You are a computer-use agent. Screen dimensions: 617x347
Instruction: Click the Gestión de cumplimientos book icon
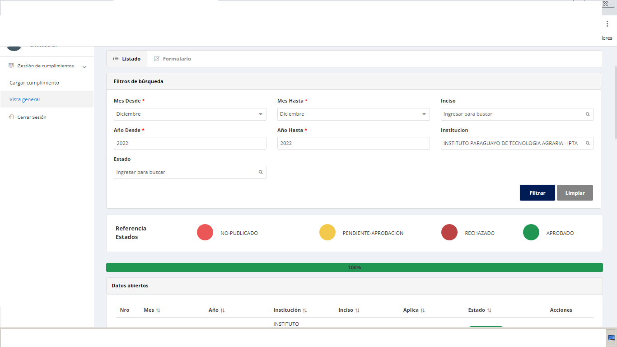(x=11, y=66)
